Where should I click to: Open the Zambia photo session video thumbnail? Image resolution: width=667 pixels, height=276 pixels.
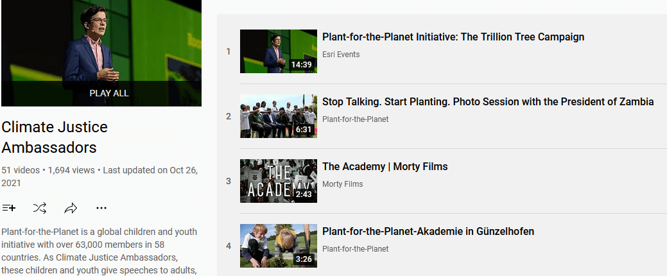point(278,116)
